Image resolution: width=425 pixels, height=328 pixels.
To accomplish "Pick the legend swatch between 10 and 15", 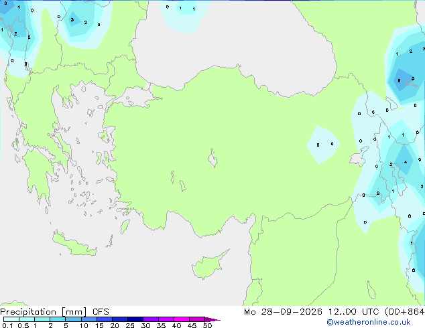I will 88,319.
